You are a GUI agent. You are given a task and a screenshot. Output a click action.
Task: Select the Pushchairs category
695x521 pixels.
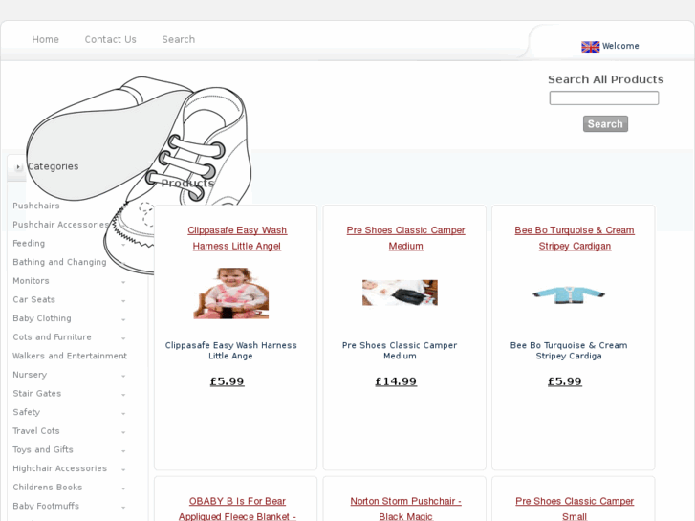tap(36, 206)
